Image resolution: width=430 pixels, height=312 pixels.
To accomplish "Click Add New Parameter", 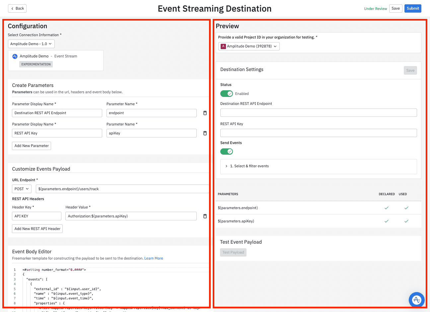I will [x=31, y=146].
